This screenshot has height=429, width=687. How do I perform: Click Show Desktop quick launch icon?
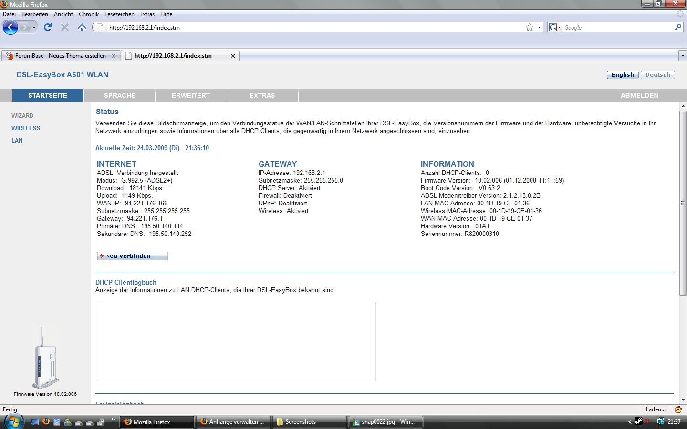34,422
